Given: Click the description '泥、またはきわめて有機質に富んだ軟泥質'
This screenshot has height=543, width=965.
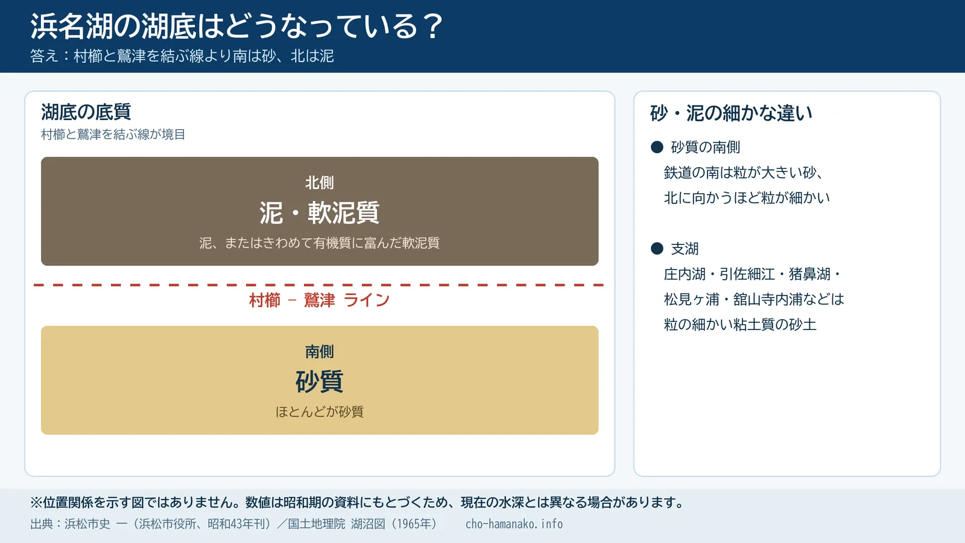Looking at the screenshot, I should coord(320,243).
